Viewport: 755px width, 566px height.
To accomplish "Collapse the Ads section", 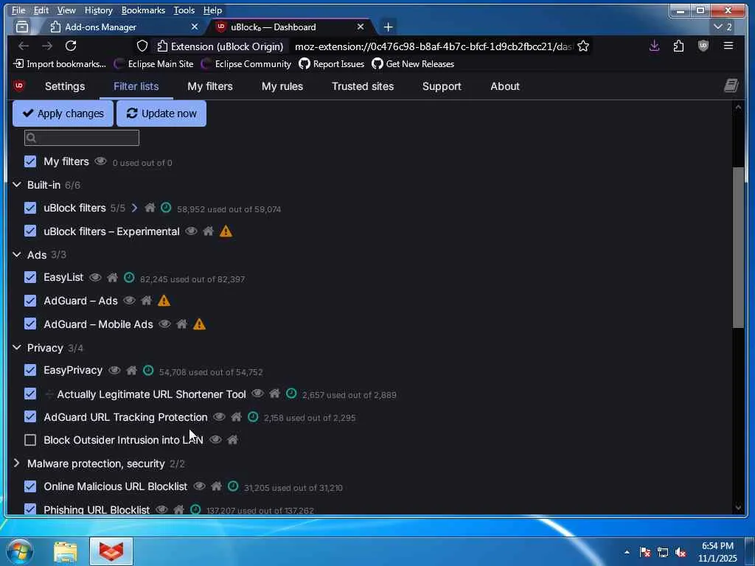I will coord(17,254).
